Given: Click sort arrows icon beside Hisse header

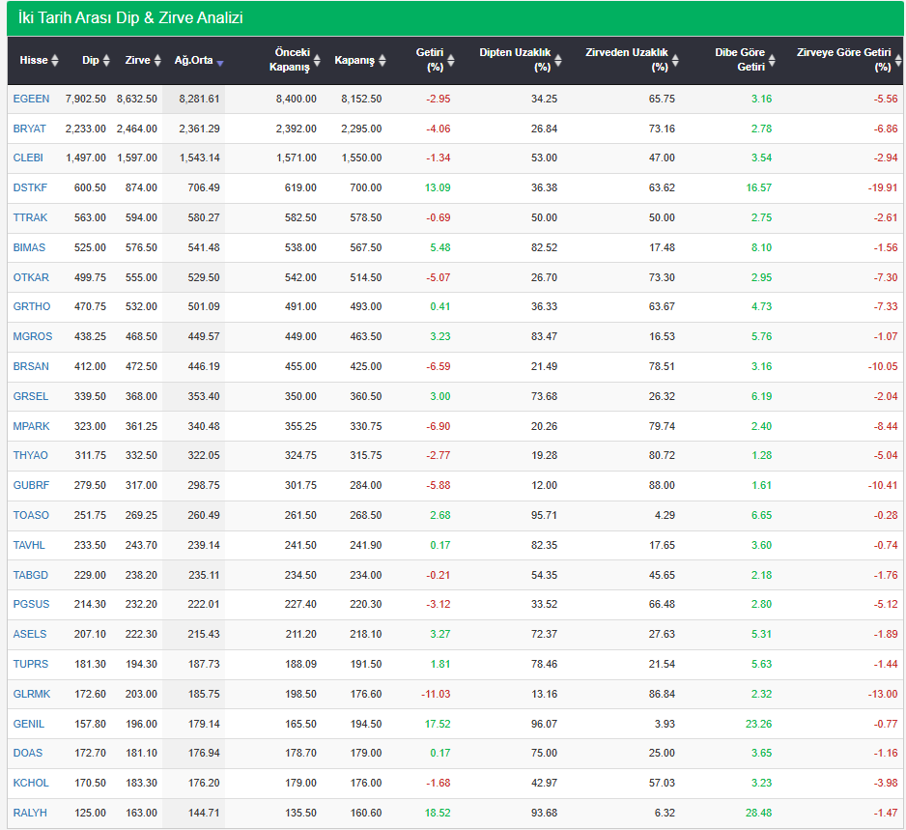Looking at the screenshot, I should point(55,60).
